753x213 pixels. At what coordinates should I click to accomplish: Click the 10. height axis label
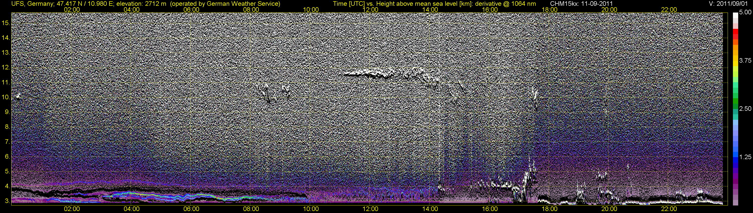pyautogui.click(x=6, y=97)
